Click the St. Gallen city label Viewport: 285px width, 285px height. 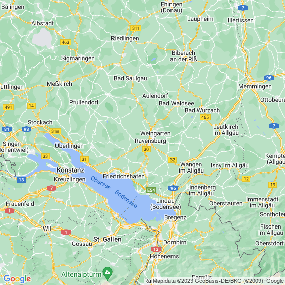[107, 239]
